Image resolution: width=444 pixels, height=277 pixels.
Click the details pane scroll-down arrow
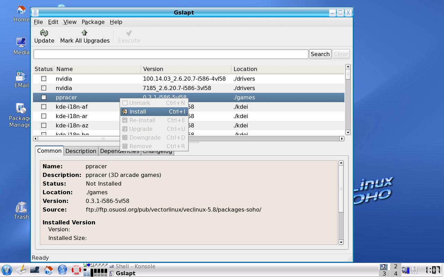click(341, 242)
